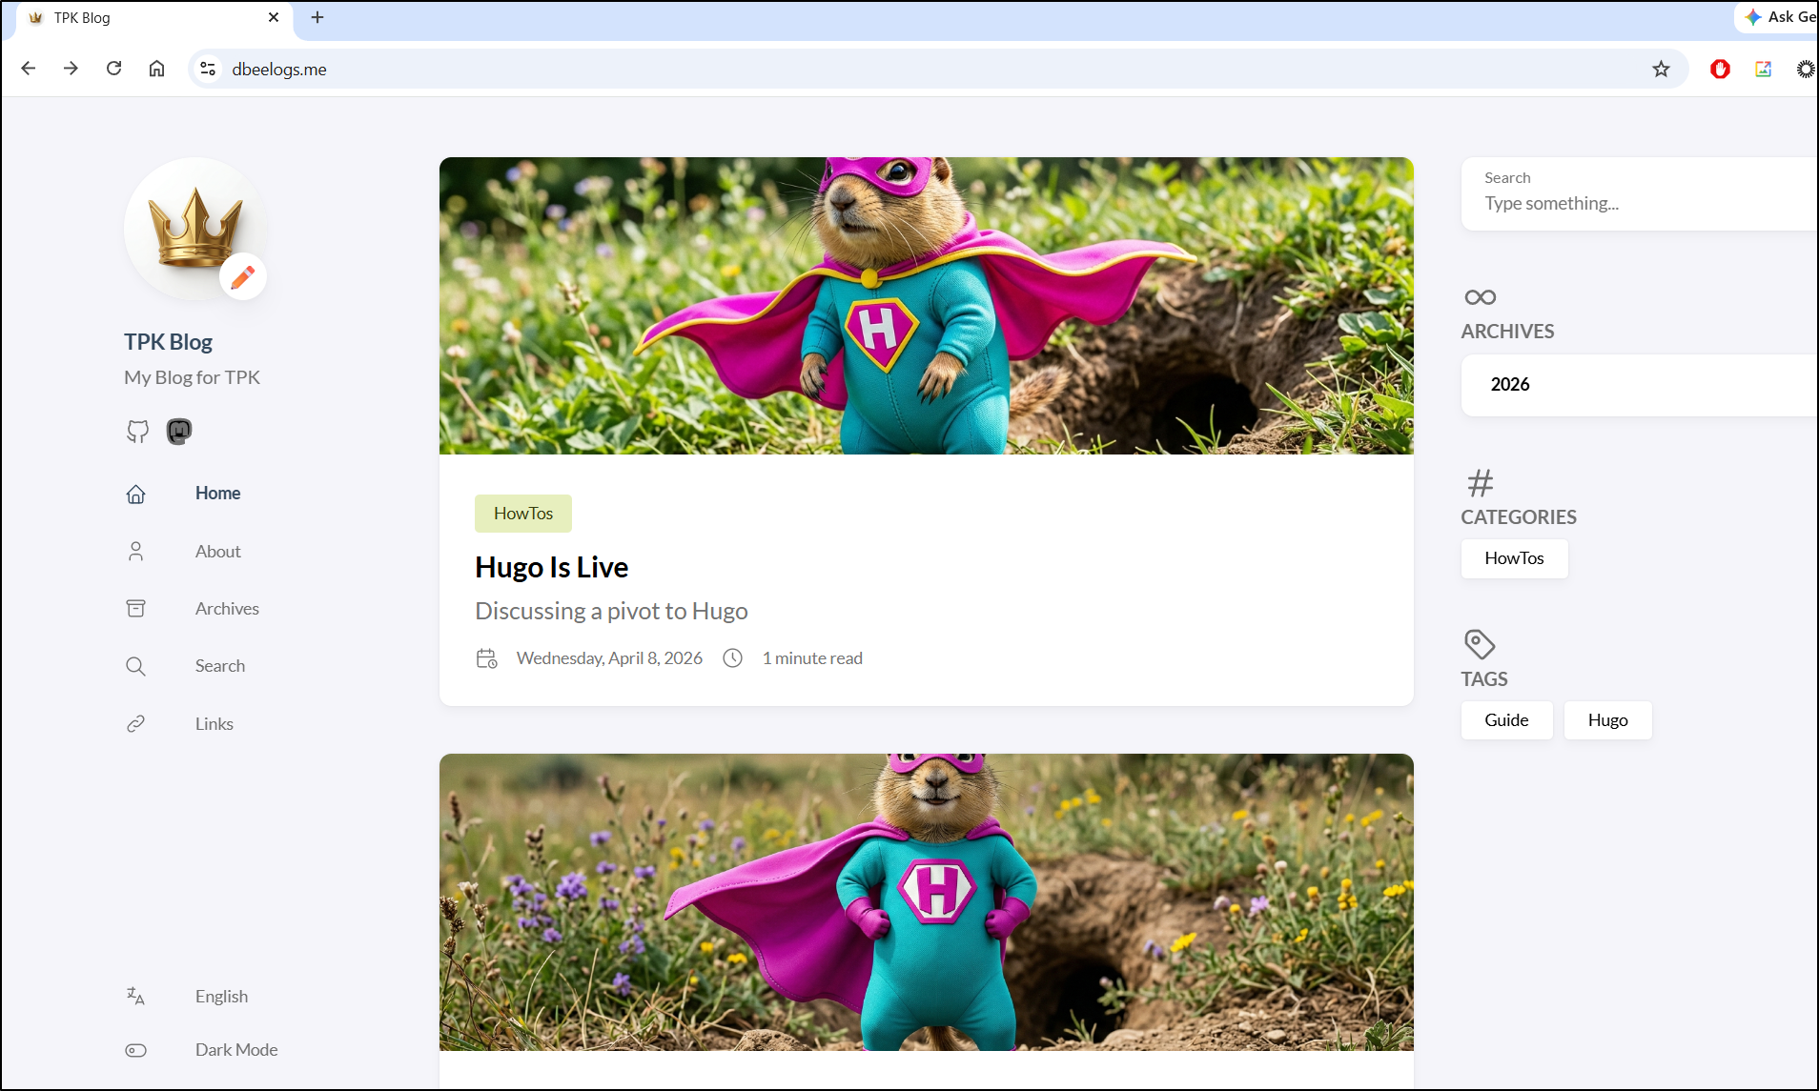Open the site information dropdown in the address bar

[208, 69]
